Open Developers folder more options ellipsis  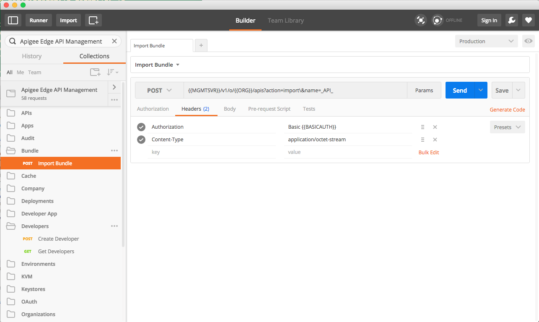(114, 226)
